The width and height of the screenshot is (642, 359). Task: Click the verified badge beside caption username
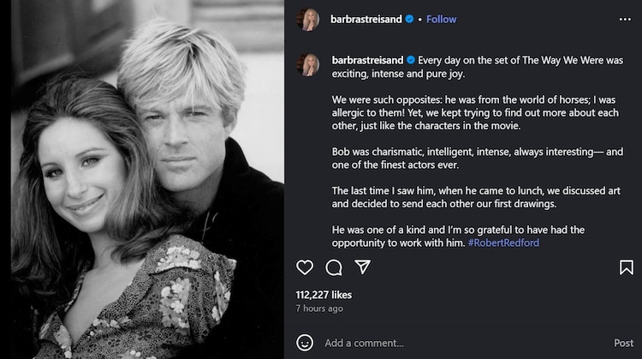pyautogui.click(x=411, y=60)
